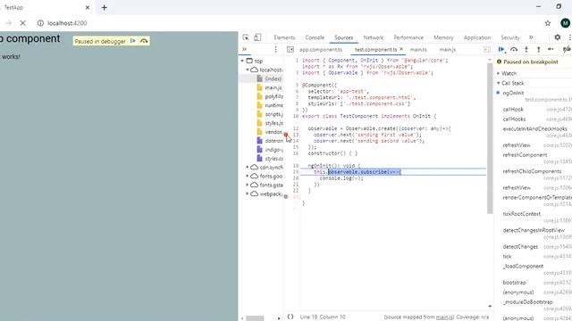Open the Network tab
Screen dimensions: 572x321
point(374,37)
